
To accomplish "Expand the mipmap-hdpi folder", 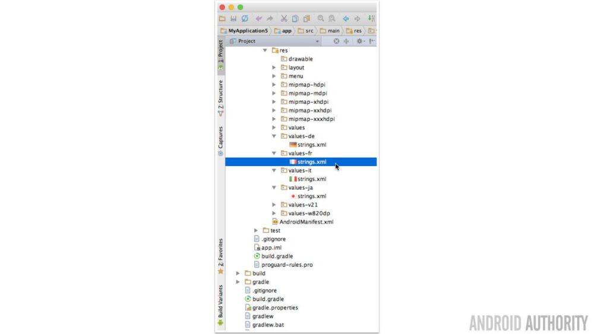I will pyautogui.click(x=274, y=85).
